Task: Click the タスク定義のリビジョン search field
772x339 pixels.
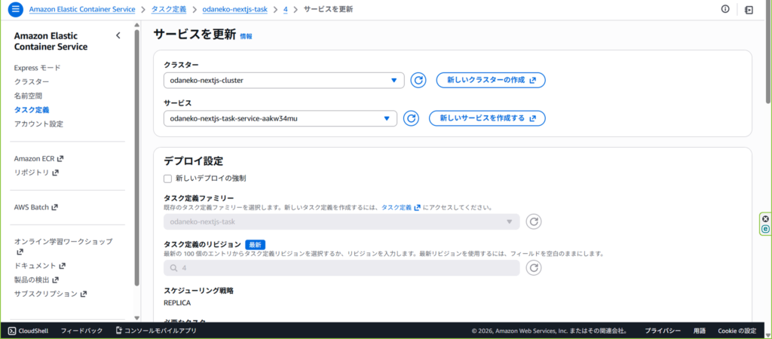Action: click(x=342, y=267)
